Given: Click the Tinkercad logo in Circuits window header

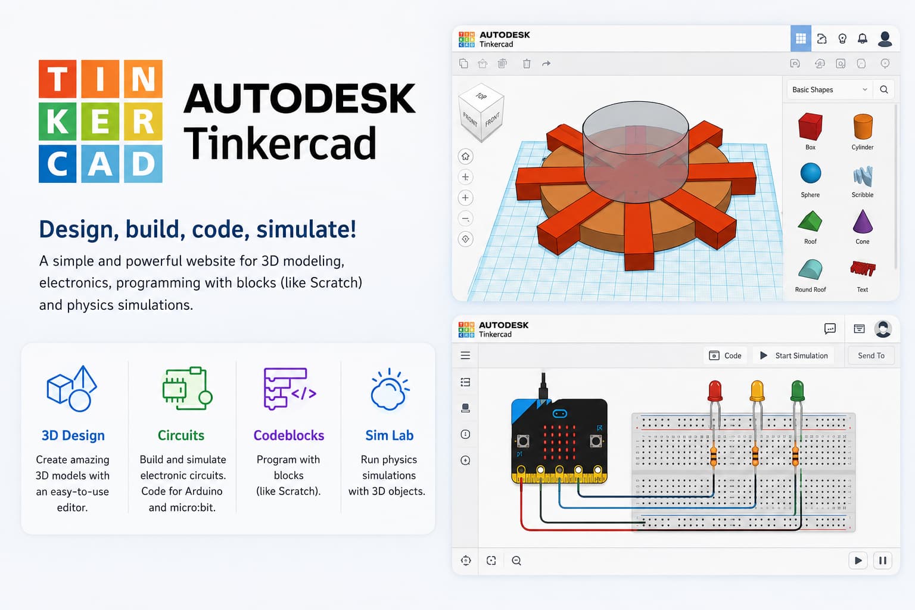Looking at the screenshot, I should pos(466,329).
